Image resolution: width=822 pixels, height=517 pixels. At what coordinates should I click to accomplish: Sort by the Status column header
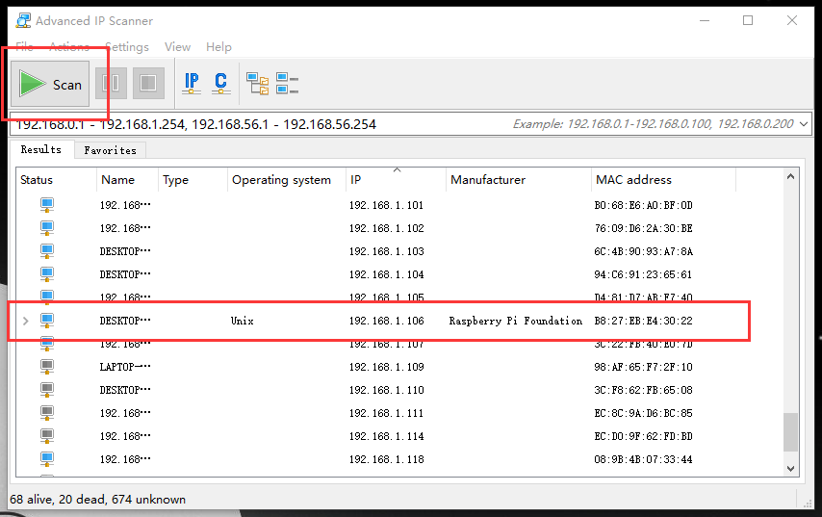(56, 180)
